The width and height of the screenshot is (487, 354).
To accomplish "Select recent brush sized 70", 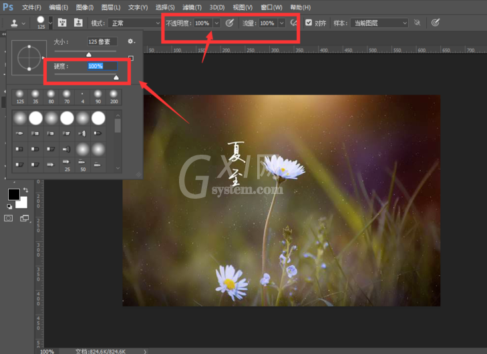I will [66, 97].
